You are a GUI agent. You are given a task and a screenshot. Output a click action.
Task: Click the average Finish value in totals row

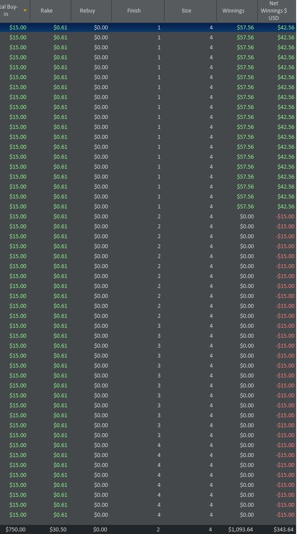point(158,529)
